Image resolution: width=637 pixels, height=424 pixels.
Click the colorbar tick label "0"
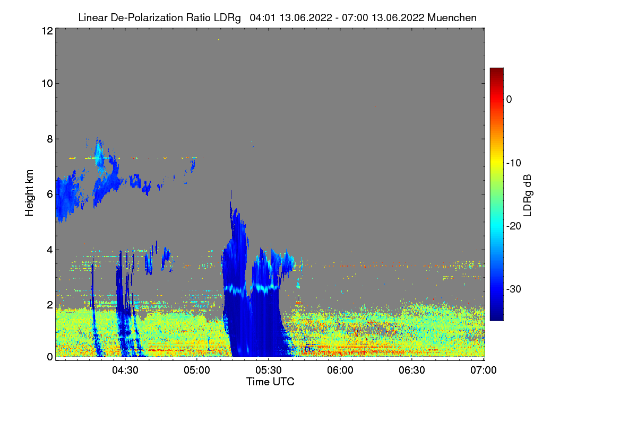click(x=509, y=99)
